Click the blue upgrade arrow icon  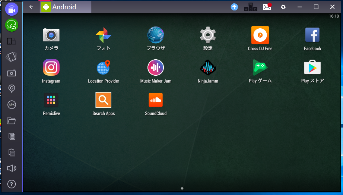[234, 7]
